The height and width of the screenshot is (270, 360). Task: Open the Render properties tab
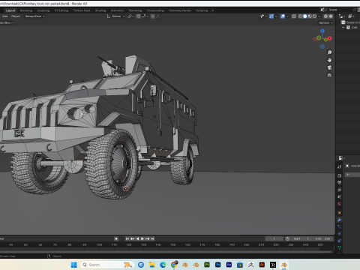pyautogui.click(x=339, y=175)
